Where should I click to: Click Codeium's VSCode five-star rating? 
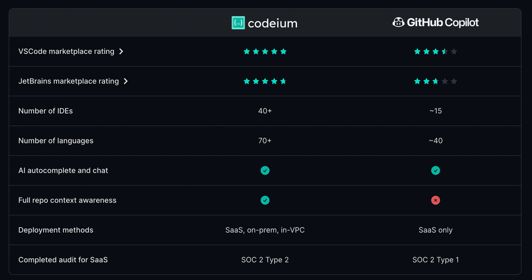coord(265,52)
